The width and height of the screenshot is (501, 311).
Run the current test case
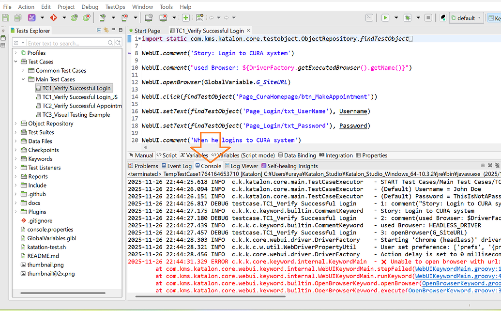coord(385,18)
